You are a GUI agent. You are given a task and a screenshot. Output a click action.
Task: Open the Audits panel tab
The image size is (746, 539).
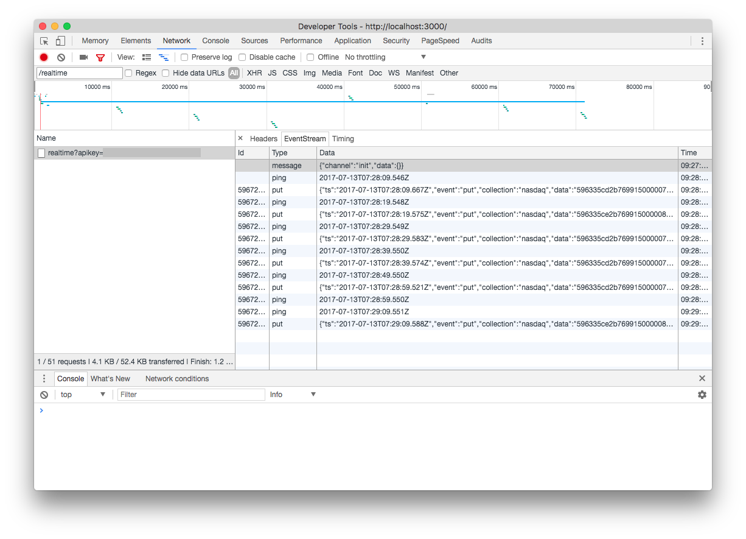[x=481, y=41]
